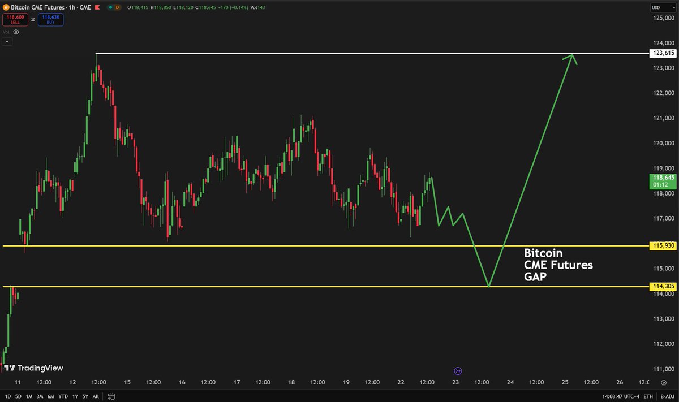Toggle the Vol indicator eye icon

click(16, 32)
